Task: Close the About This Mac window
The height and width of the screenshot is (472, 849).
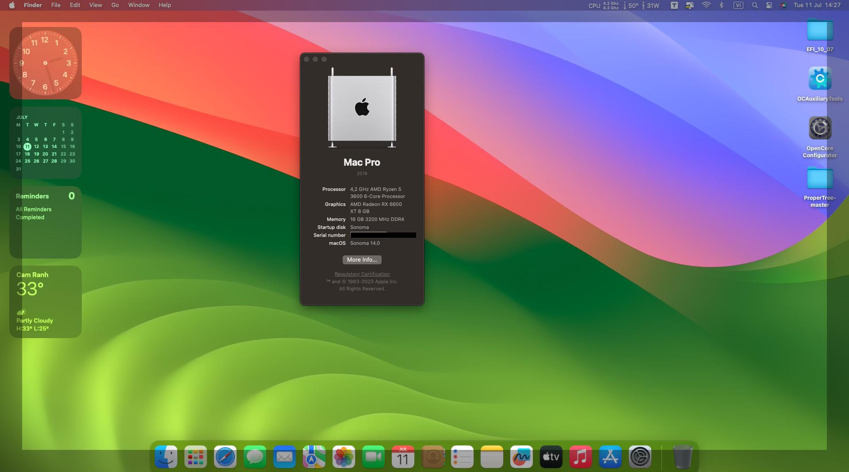Action: point(306,59)
